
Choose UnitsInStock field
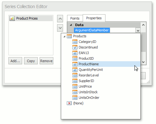[88, 92]
